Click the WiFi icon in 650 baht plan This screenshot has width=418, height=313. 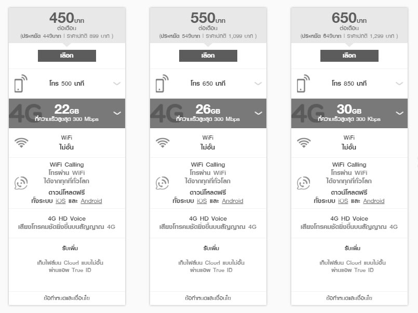[x=304, y=143]
